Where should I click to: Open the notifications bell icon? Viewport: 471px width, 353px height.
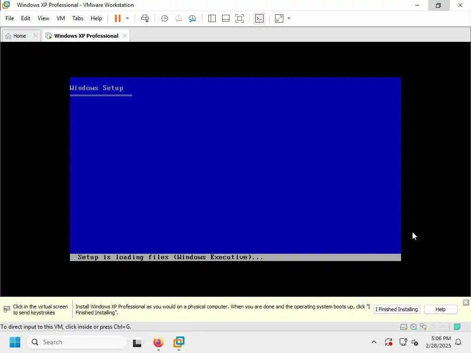(458, 342)
